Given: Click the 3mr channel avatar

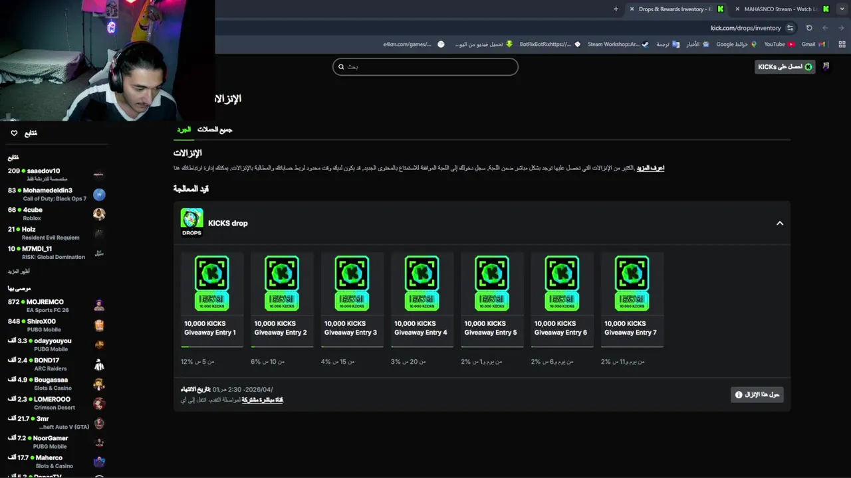Looking at the screenshot, I should click(x=99, y=423).
